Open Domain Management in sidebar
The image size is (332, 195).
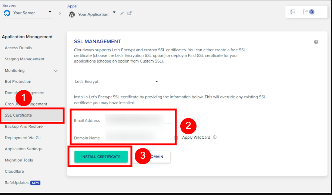pyautogui.click(x=24, y=93)
